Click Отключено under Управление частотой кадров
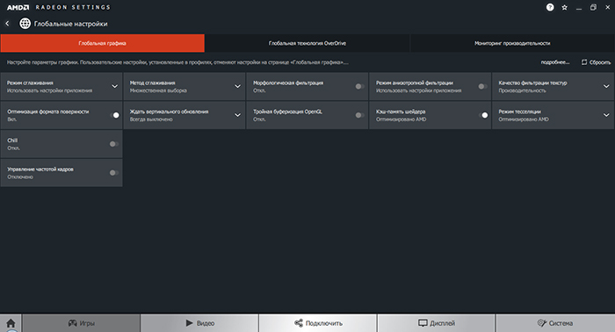This screenshot has height=332, width=615. 20,177
